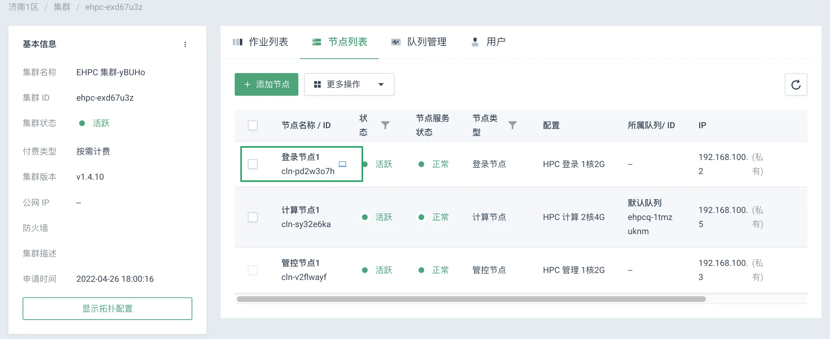Open the node type column filter icon

[x=513, y=125]
